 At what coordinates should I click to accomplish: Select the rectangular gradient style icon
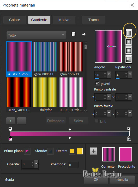coord(129,42)
